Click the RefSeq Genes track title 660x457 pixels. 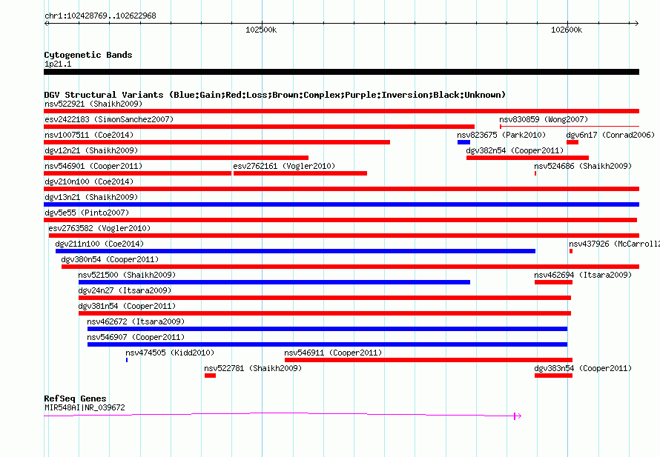tap(75, 398)
